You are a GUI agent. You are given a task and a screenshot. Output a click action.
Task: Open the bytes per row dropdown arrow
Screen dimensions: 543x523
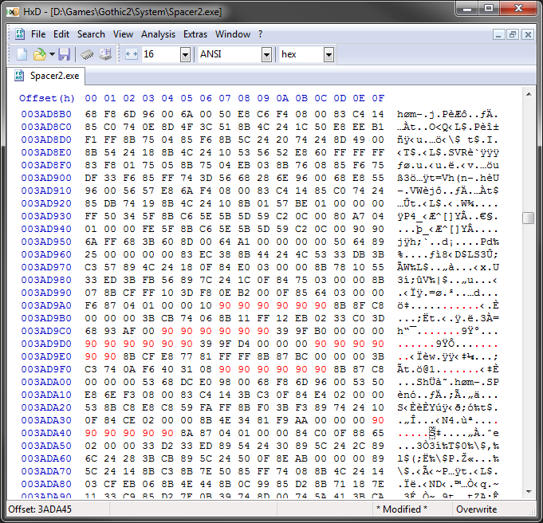[186, 55]
